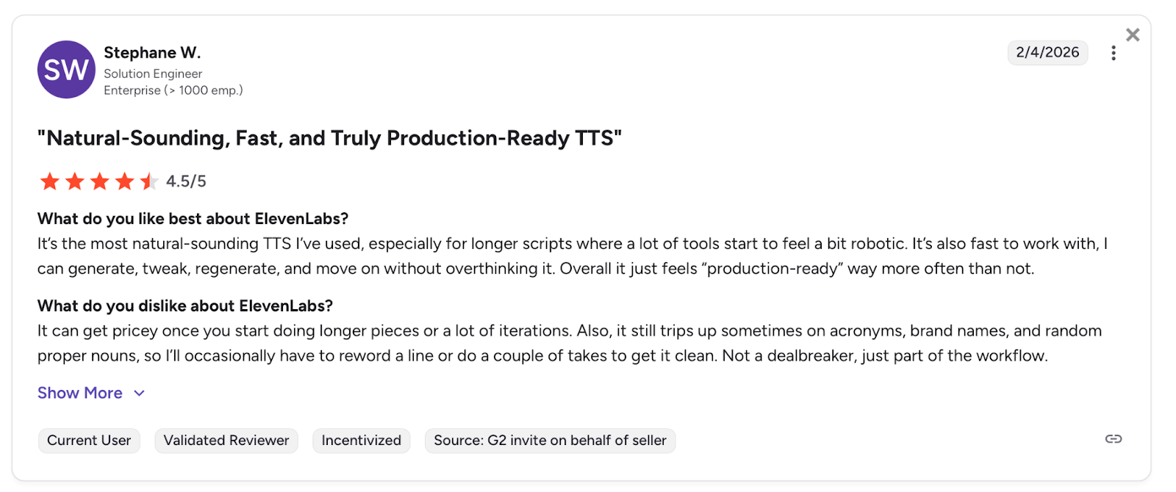Select the Validated Reviewer tag
1176x492 pixels.
coord(226,441)
